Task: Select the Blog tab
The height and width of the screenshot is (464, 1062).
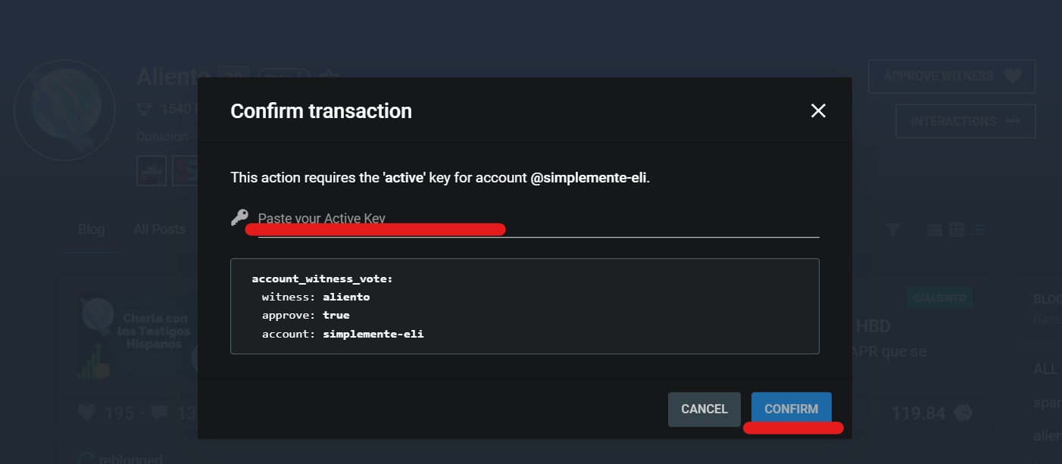Action: click(x=92, y=229)
